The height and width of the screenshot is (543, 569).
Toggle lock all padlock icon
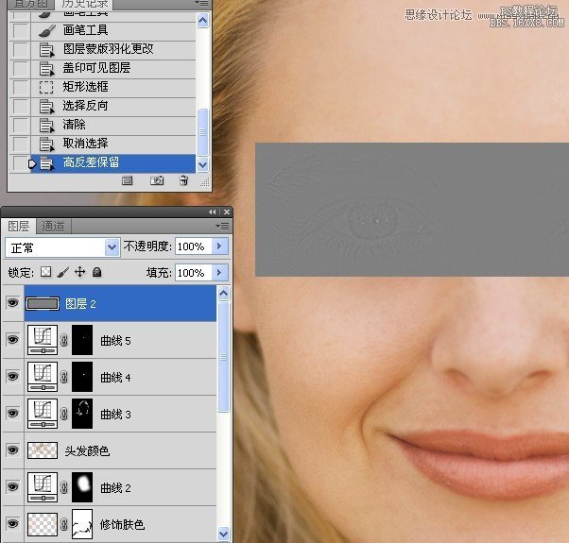tap(96, 272)
